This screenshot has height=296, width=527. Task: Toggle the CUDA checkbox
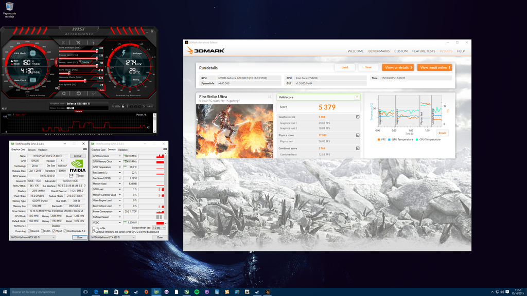[x=42, y=231]
